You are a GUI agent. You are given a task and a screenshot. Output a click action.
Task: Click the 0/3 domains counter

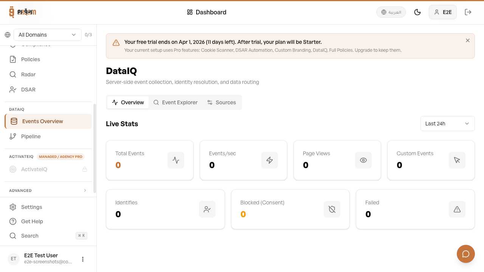coord(88,35)
